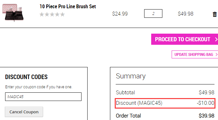Image resolution: width=218 pixels, height=120 pixels.
Task: Click the Subtotal label in the summary
Action: pyautogui.click(x=125, y=92)
